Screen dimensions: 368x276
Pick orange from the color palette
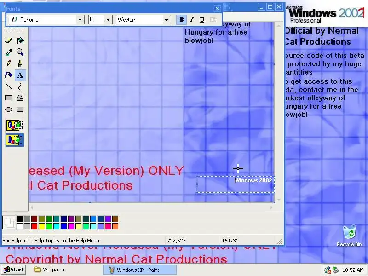[x=115, y=226]
